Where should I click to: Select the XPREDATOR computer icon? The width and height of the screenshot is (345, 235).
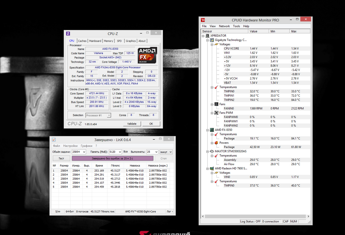click(x=208, y=36)
